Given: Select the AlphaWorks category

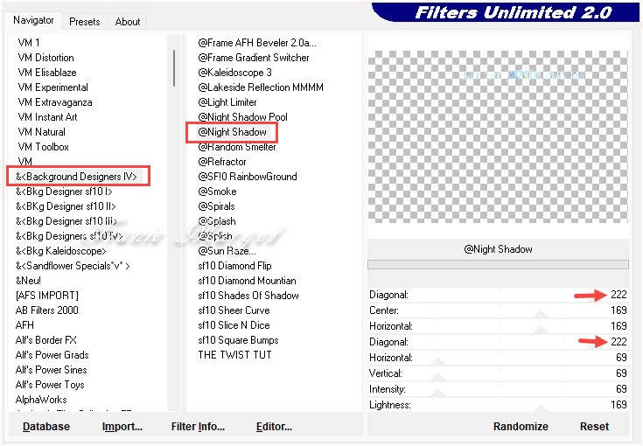Looking at the screenshot, I should tap(41, 400).
